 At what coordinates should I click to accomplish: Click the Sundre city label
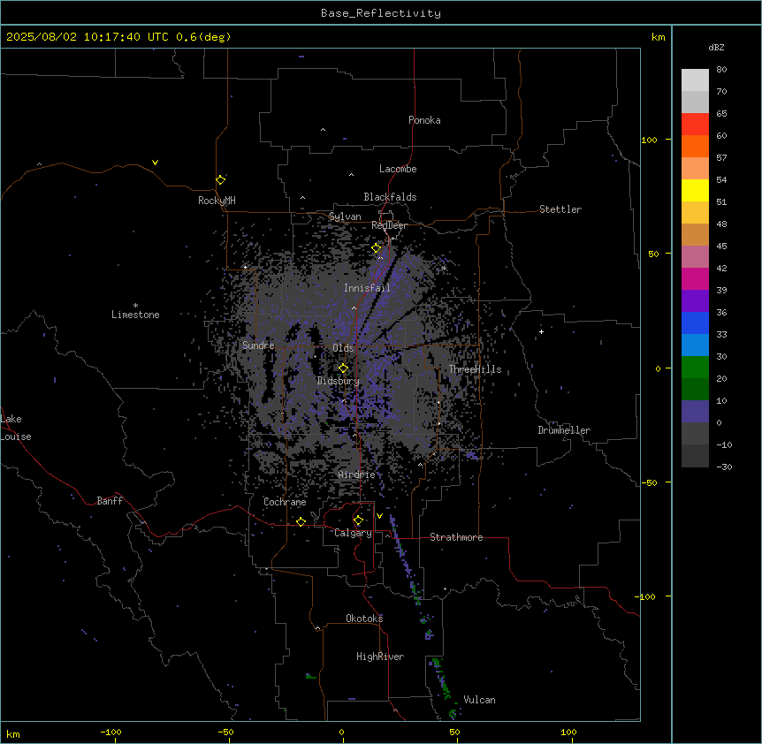point(258,345)
